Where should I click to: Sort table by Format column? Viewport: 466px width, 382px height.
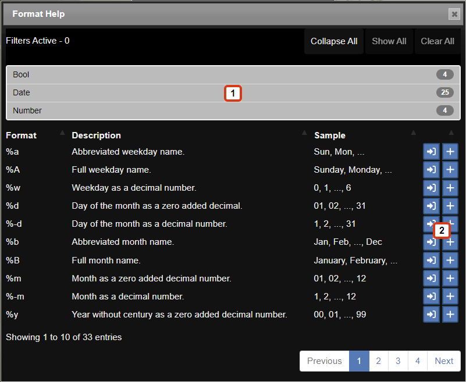point(22,135)
